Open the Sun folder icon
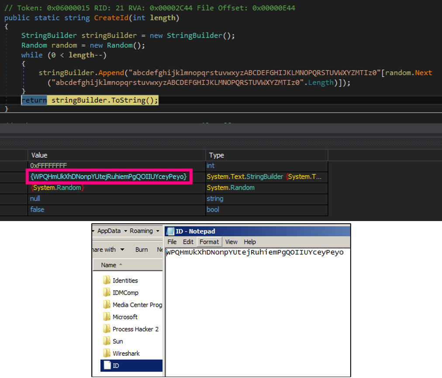Screen dimensions: 442x378 pos(107,341)
